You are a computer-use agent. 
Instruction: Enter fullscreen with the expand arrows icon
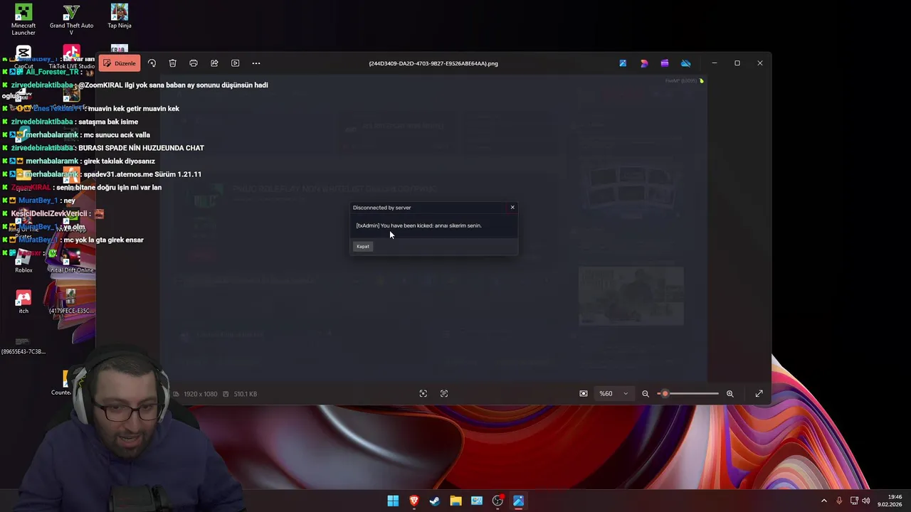pyautogui.click(x=759, y=394)
